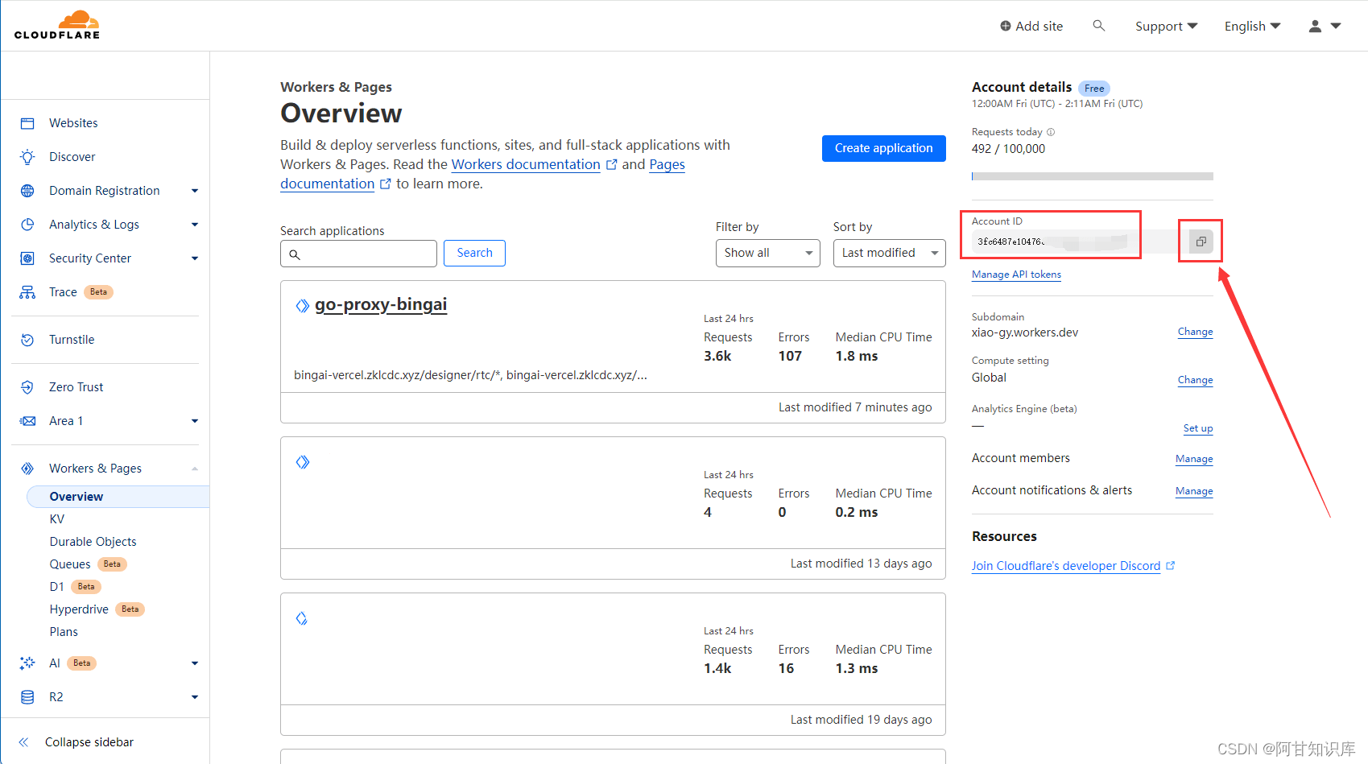The width and height of the screenshot is (1368, 764).
Task: Open Plans in sidebar
Action: pos(64,632)
